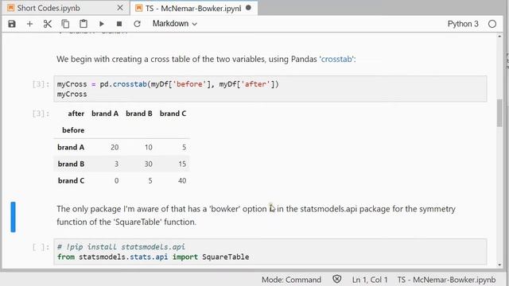Image resolution: width=509 pixels, height=286 pixels.
Task: Click the 'brand C' column header
Action: (173, 114)
